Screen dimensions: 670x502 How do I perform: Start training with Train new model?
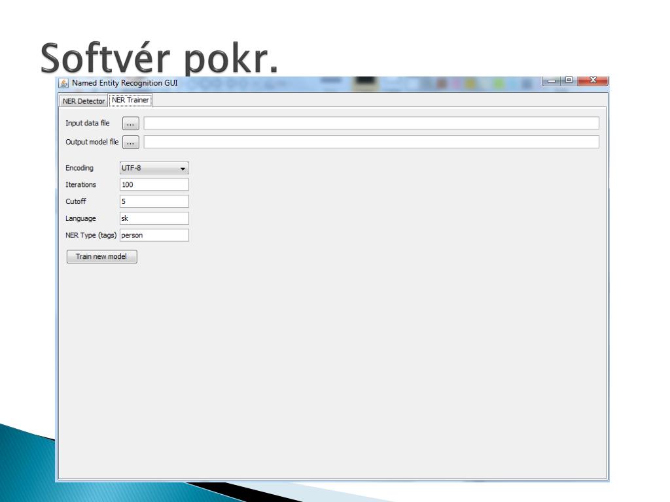click(x=101, y=256)
